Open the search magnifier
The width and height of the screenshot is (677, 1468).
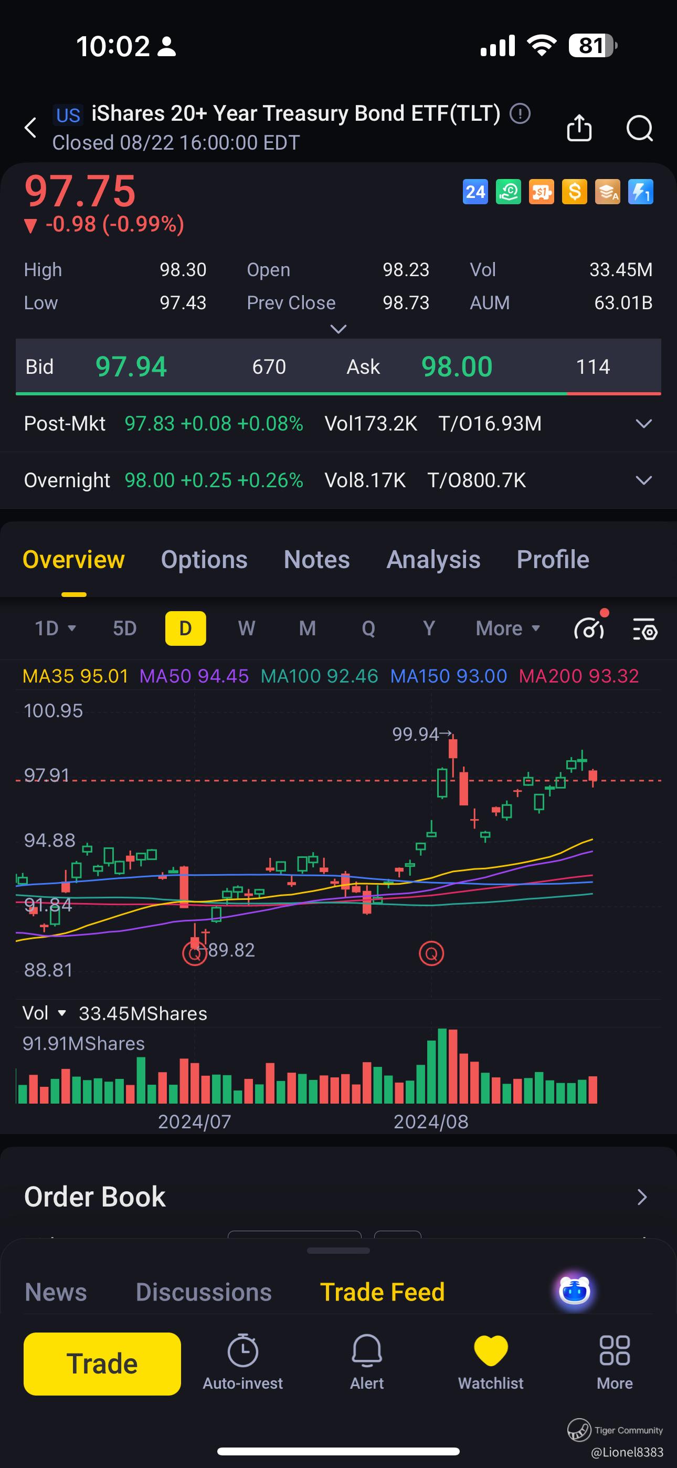pyautogui.click(x=639, y=128)
